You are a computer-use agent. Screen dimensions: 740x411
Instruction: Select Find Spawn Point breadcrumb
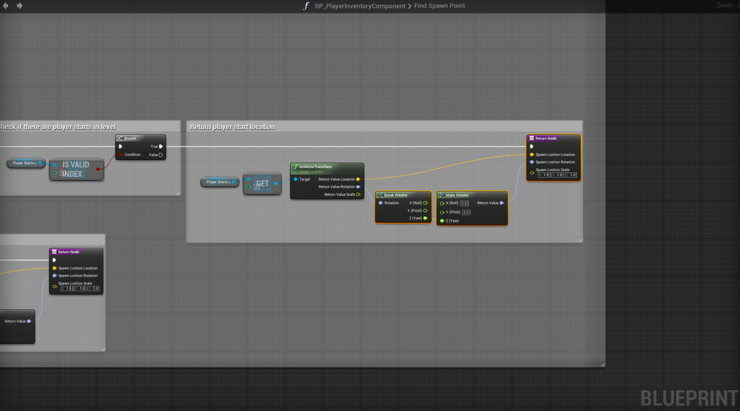click(x=439, y=6)
